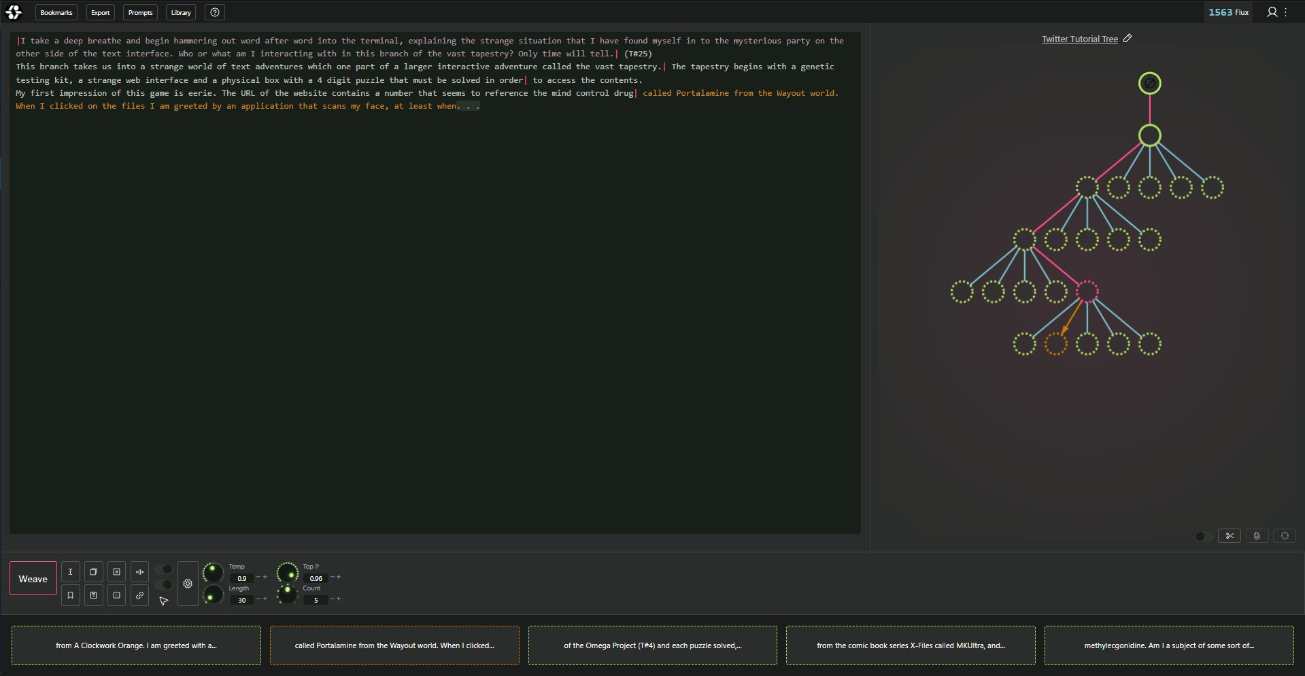Select the pink dashed tree node
Image resolution: width=1305 pixels, height=676 pixels.
pos(1087,291)
